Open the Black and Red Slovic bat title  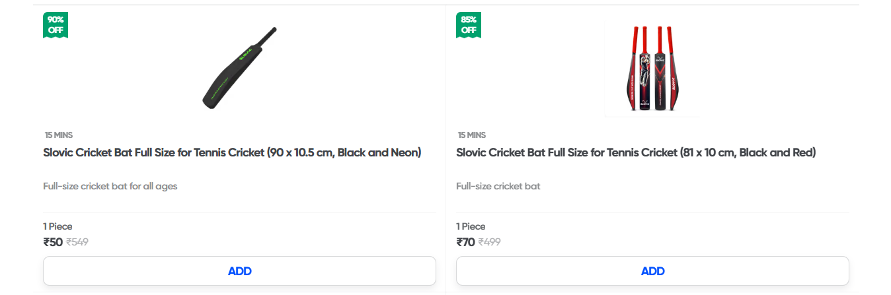(636, 153)
